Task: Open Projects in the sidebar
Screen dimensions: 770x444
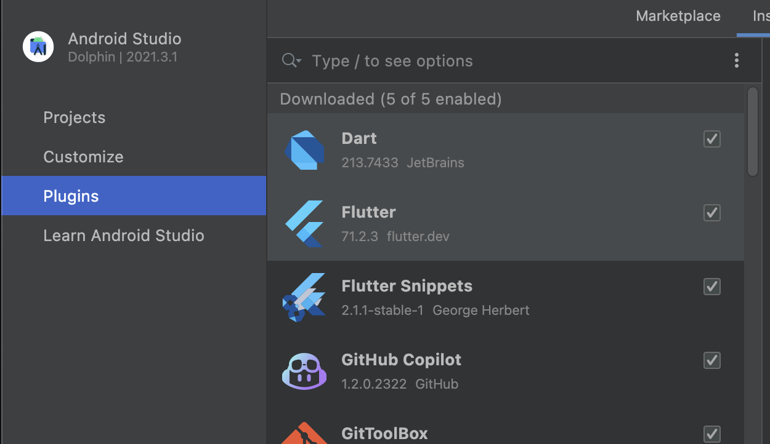Action: coord(134,117)
